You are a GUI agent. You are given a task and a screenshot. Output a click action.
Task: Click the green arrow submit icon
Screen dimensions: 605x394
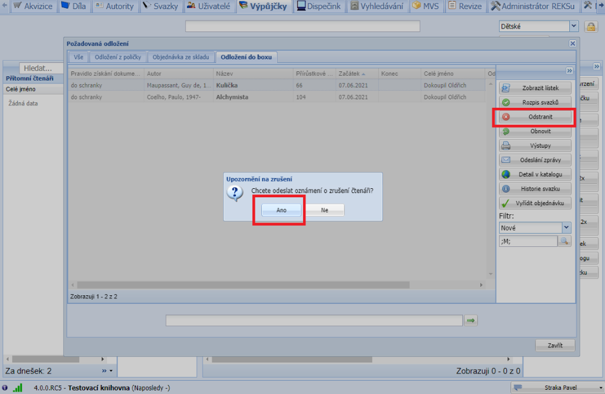471,321
